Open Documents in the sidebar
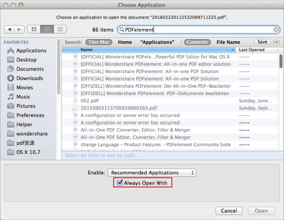The height and width of the screenshot is (220, 284). 25,69
